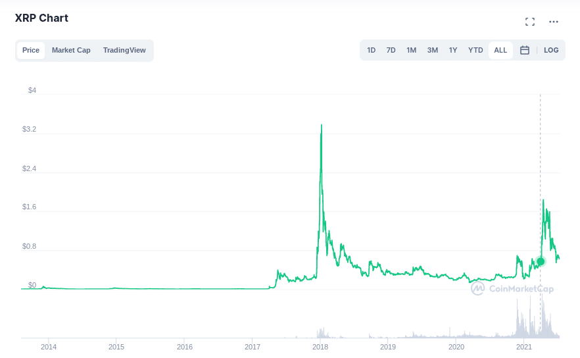Viewport: 580px width, 358px height.
Task: Select the 1D time range
Action: 371,50
